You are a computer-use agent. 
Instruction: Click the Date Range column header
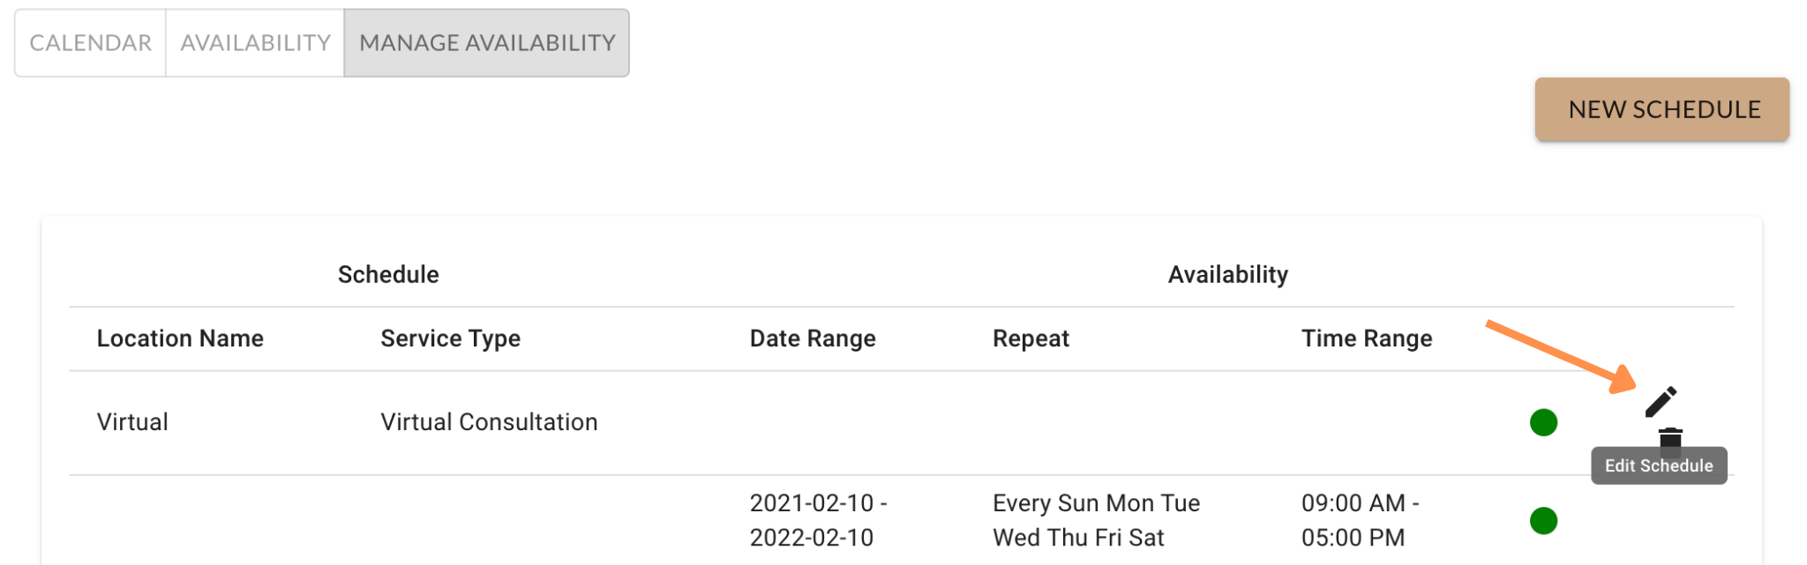pyautogui.click(x=813, y=338)
